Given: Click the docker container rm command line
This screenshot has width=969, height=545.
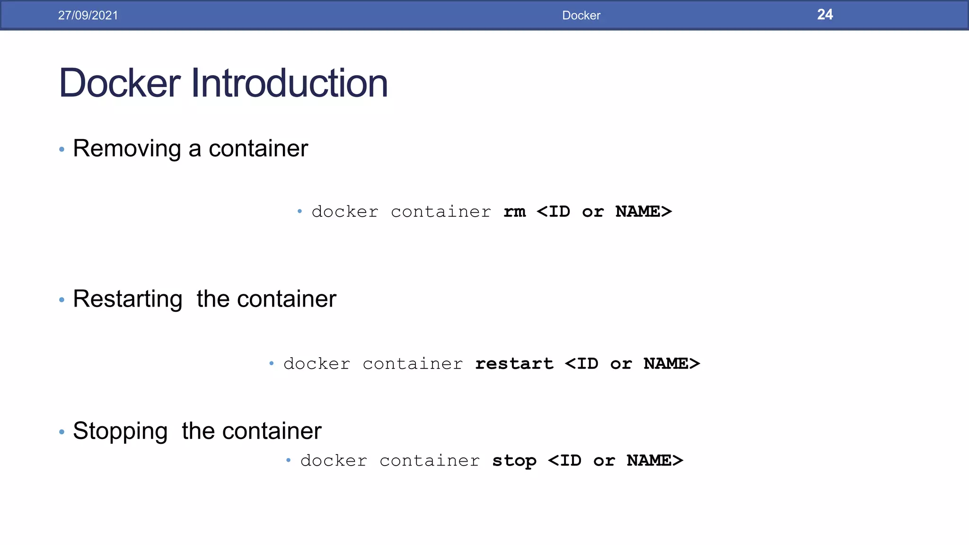Looking at the screenshot, I should click(492, 211).
